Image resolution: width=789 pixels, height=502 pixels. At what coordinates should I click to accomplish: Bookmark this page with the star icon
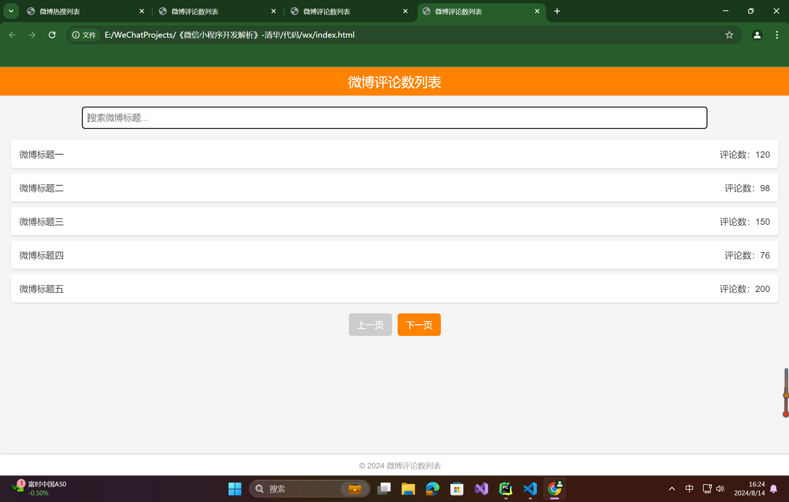click(729, 35)
